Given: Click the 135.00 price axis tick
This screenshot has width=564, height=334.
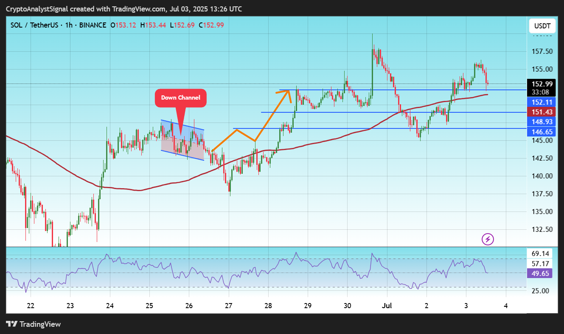Looking at the screenshot, I should point(542,212).
